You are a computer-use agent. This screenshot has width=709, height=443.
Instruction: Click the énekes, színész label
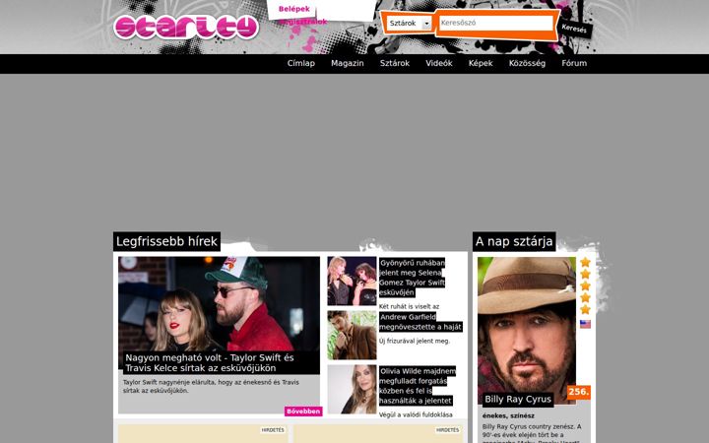(508, 415)
